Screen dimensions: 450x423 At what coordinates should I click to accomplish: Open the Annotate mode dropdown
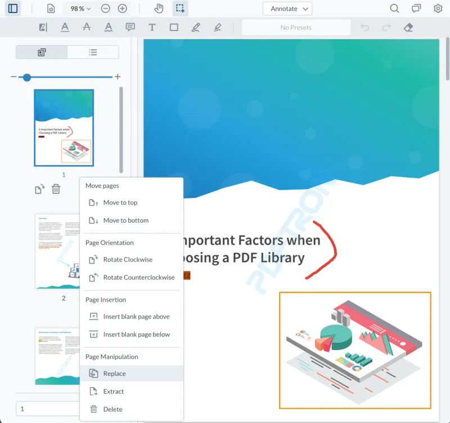click(287, 8)
